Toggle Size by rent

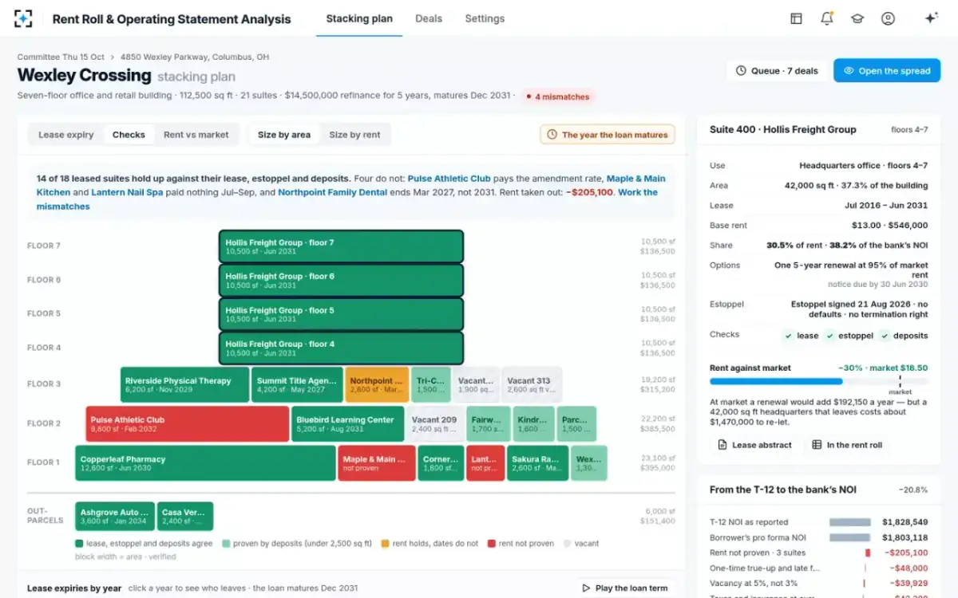355,135
